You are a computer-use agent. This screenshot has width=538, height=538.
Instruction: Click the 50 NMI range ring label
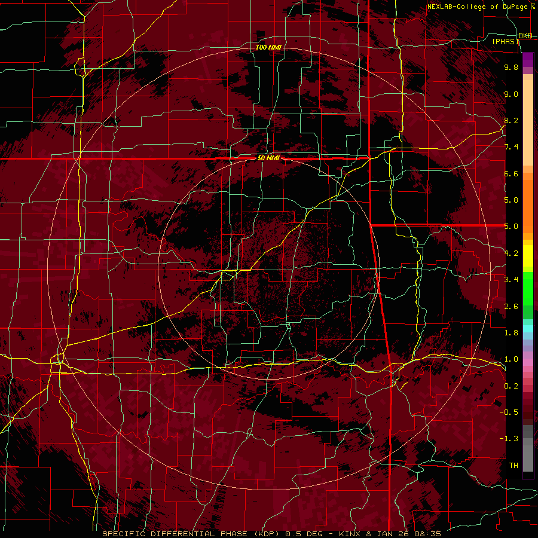pyautogui.click(x=268, y=158)
